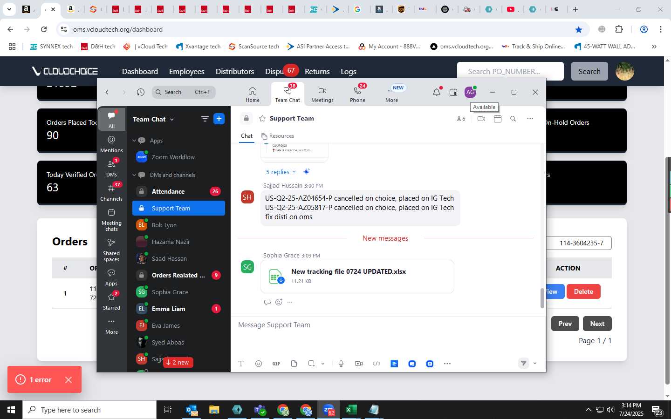The height and width of the screenshot is (419, 671).
Task: Switch to the Resources tab in chat
Action: click(x=278, y=136)
